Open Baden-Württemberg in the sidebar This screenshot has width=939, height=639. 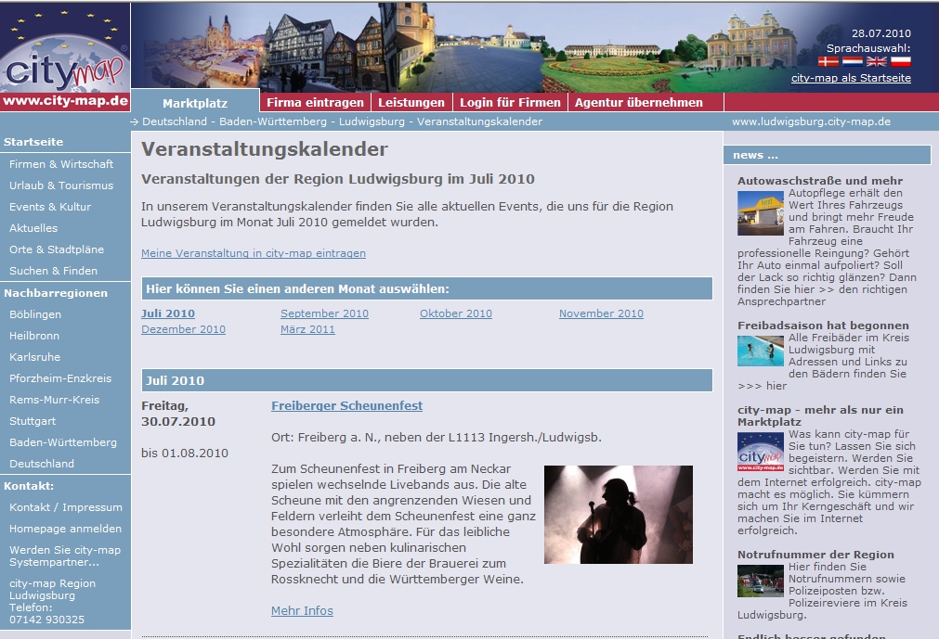pos(63,442)
